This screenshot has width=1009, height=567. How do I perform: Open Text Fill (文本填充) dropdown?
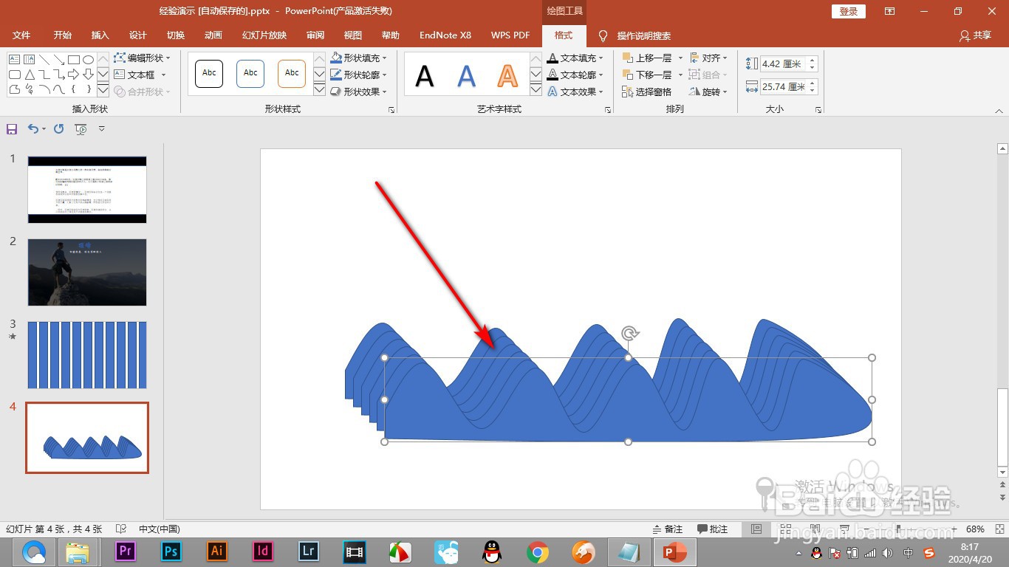pos(575,58)
